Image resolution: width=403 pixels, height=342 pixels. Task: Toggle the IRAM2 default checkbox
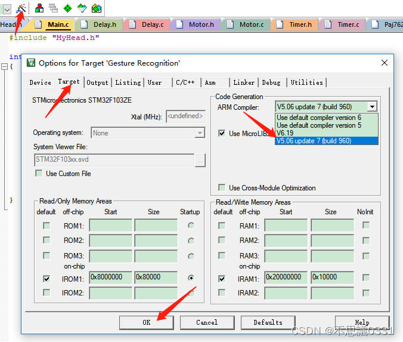222,292
